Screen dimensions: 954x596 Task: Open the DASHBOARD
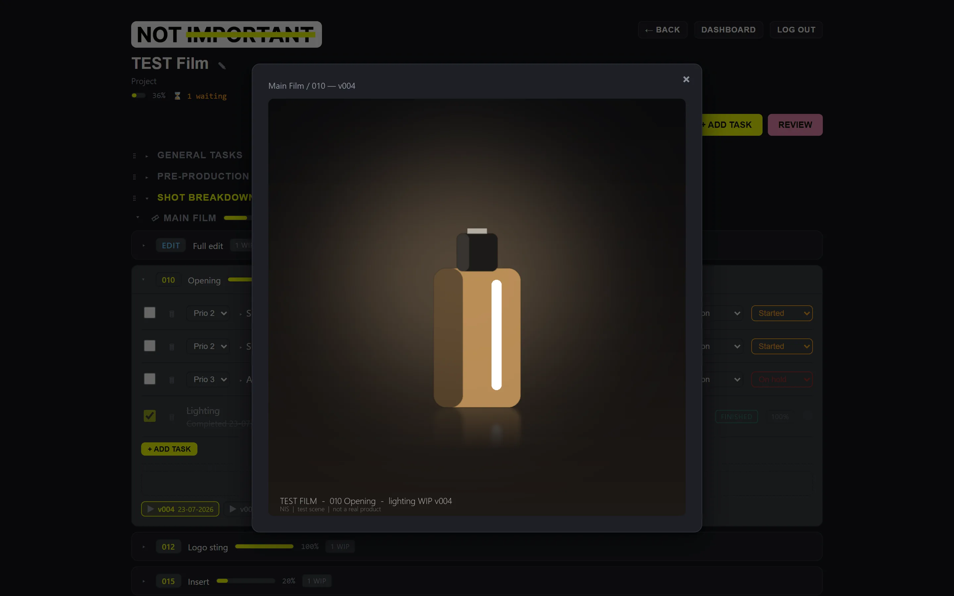tap(728, 30)
